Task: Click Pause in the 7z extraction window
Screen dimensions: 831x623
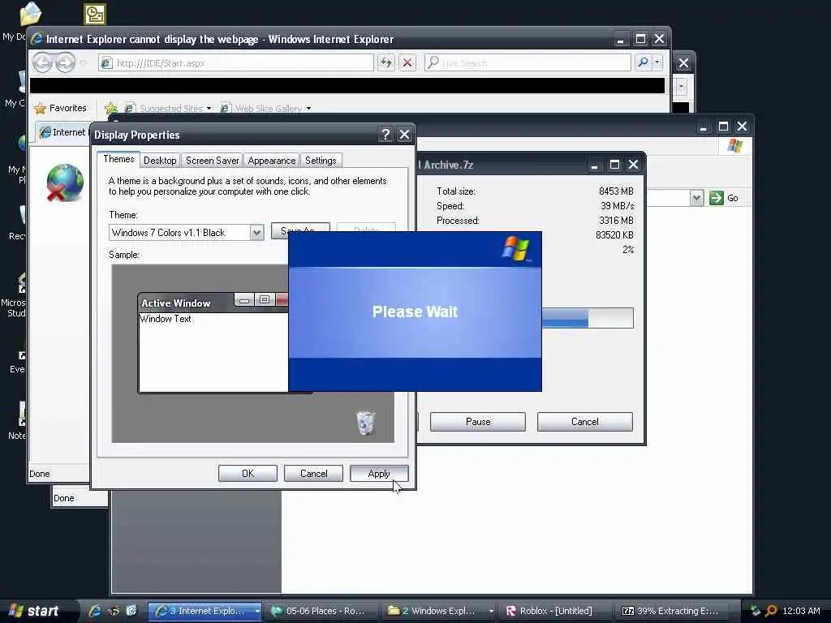Action: click(477, 422)
